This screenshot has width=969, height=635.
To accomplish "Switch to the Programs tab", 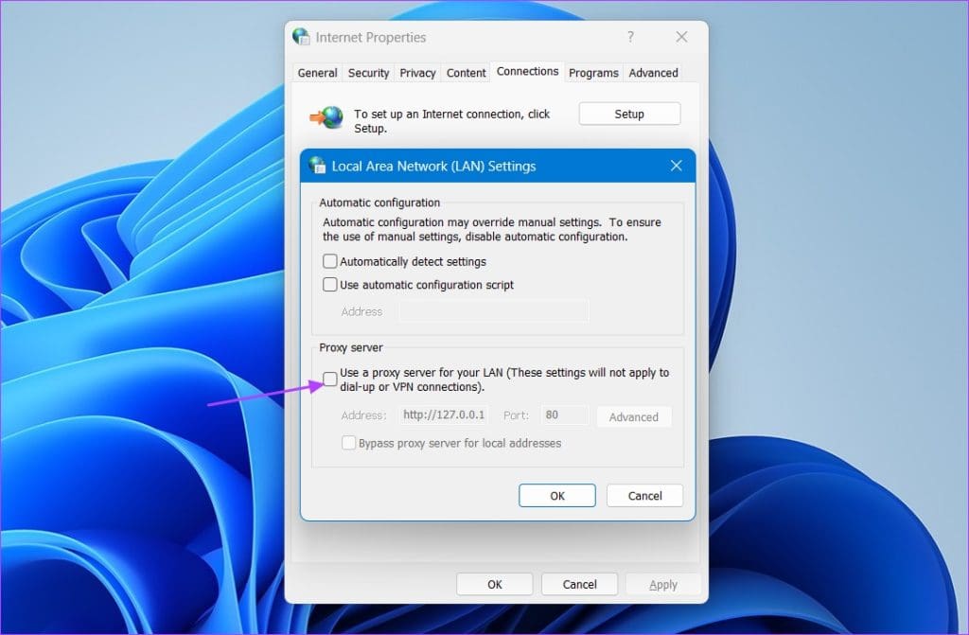I will 593,73.
